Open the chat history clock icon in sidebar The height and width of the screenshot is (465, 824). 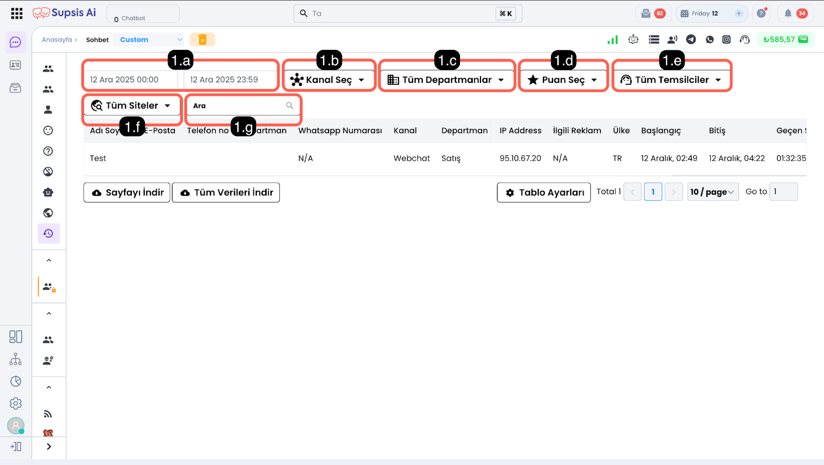pos(48,233)
